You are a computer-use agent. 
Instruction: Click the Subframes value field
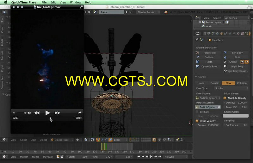[236, 125]
